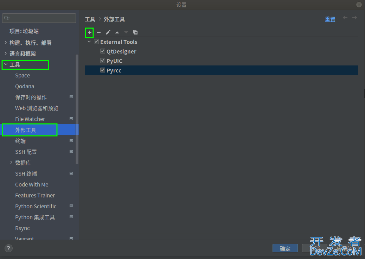Go back with the left arrow
Viewport: 365px width, 259px height.
(345, 18)
